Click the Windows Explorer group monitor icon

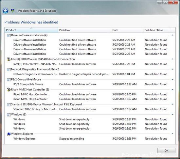click(9, 134)
